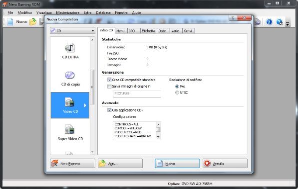Select the NTSC radio button
The height and width of the screenshot is (189, 298).
tap(177, 93)
